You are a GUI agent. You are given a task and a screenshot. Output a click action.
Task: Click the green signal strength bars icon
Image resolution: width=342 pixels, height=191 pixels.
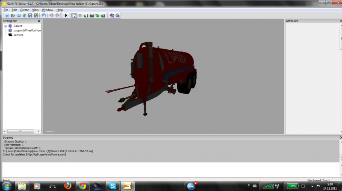click(268, 186)
